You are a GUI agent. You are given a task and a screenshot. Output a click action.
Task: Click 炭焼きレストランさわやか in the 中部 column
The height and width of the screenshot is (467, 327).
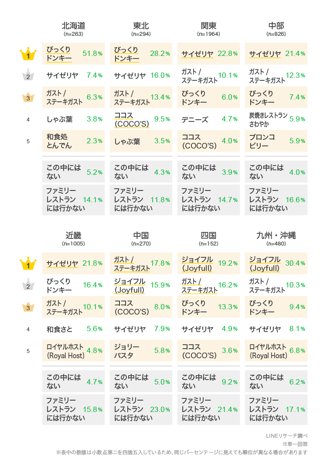pos(268,119)
